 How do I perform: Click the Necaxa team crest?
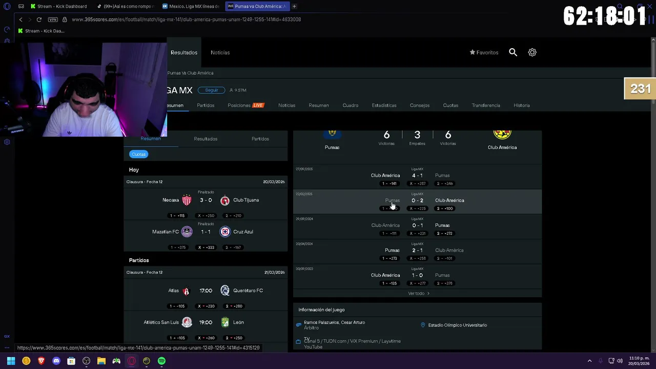coord(187,200)
